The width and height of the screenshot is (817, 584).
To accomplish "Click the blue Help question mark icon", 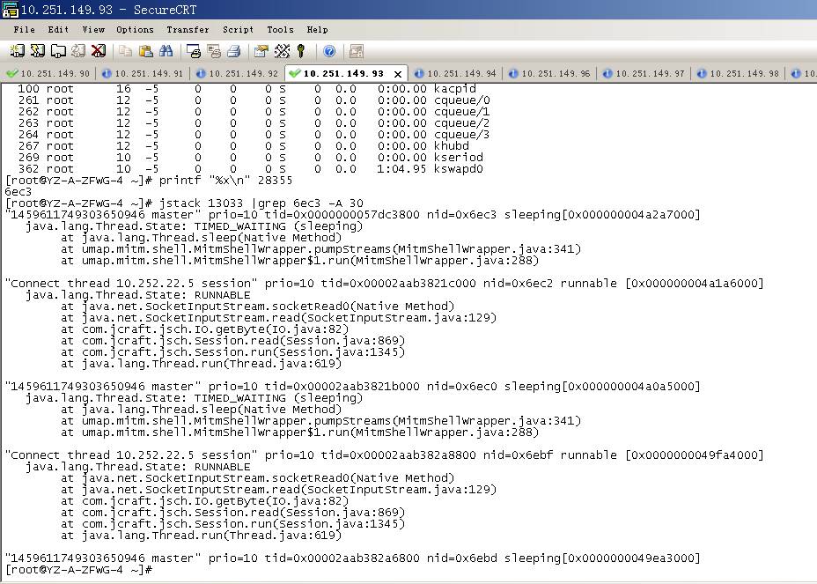I will 329,51.
